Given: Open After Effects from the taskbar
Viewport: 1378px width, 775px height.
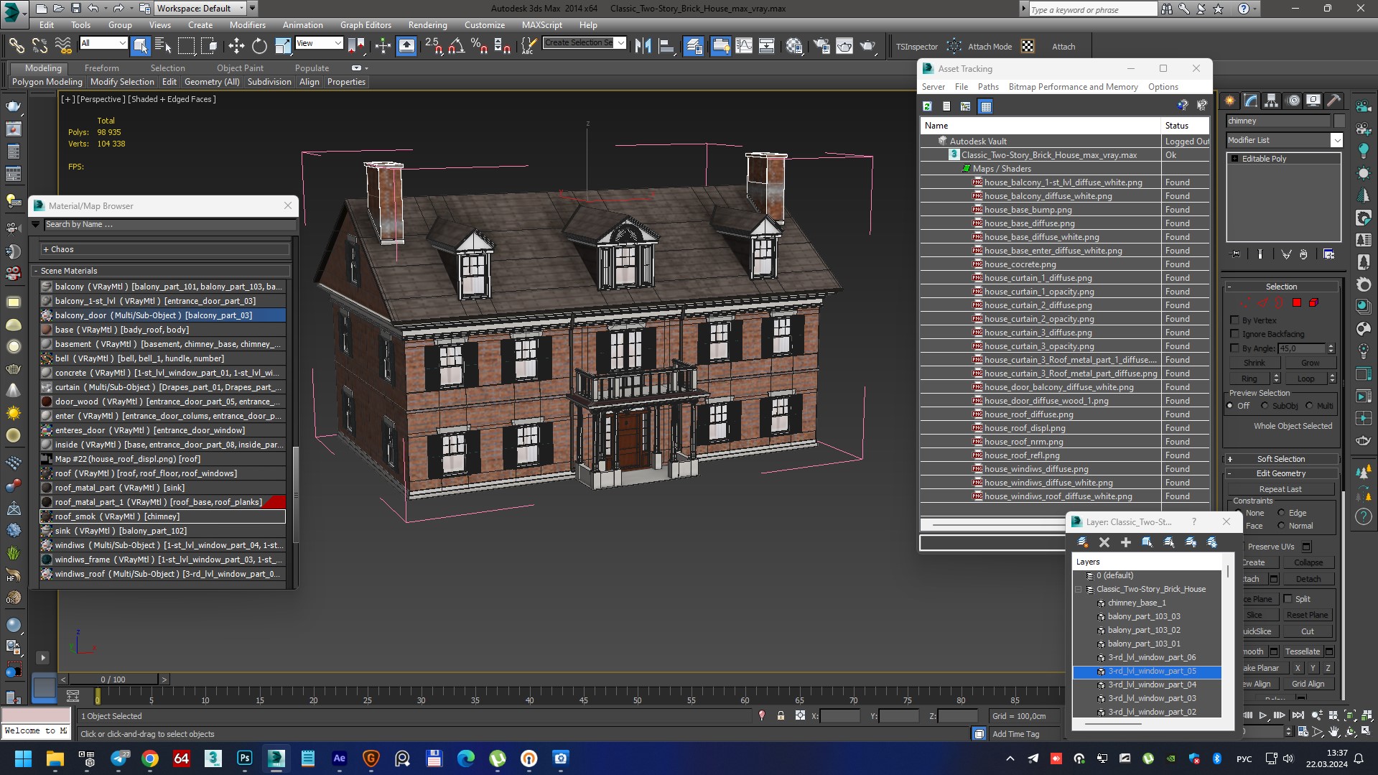Looking at the screenshot, I should tap(340, 758).
